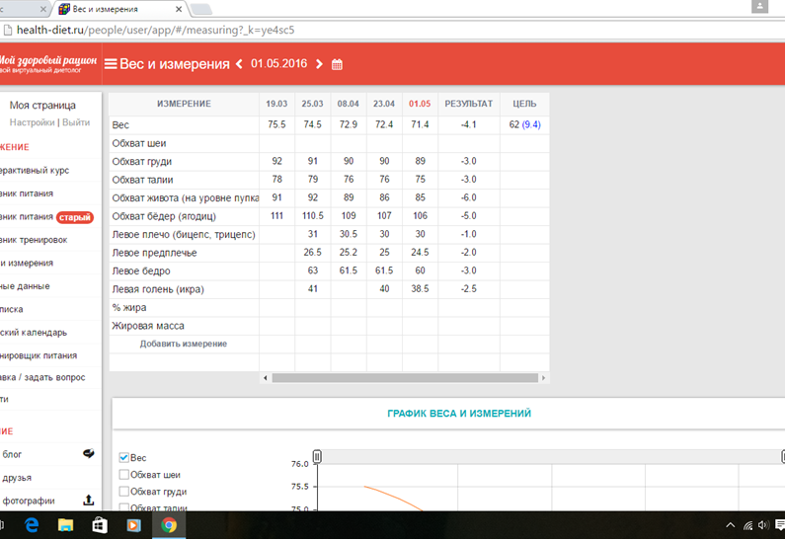Click Добавить измерение to add a measurement
Viewport: 785px width, 540px height.
[183, 344]
